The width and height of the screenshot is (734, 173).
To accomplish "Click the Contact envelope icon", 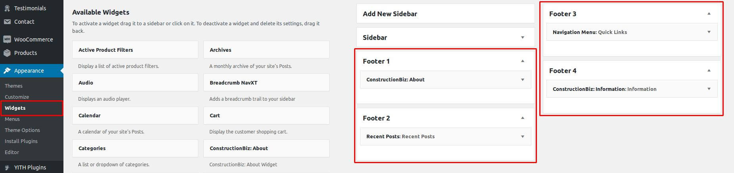I will (x=7, y=22).
